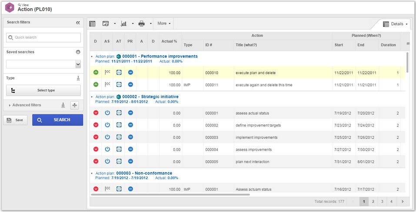Click the purple Action module logo
The height and width of the screenshot is (212, 416).
pyautogui.click(x=10, y=7)
